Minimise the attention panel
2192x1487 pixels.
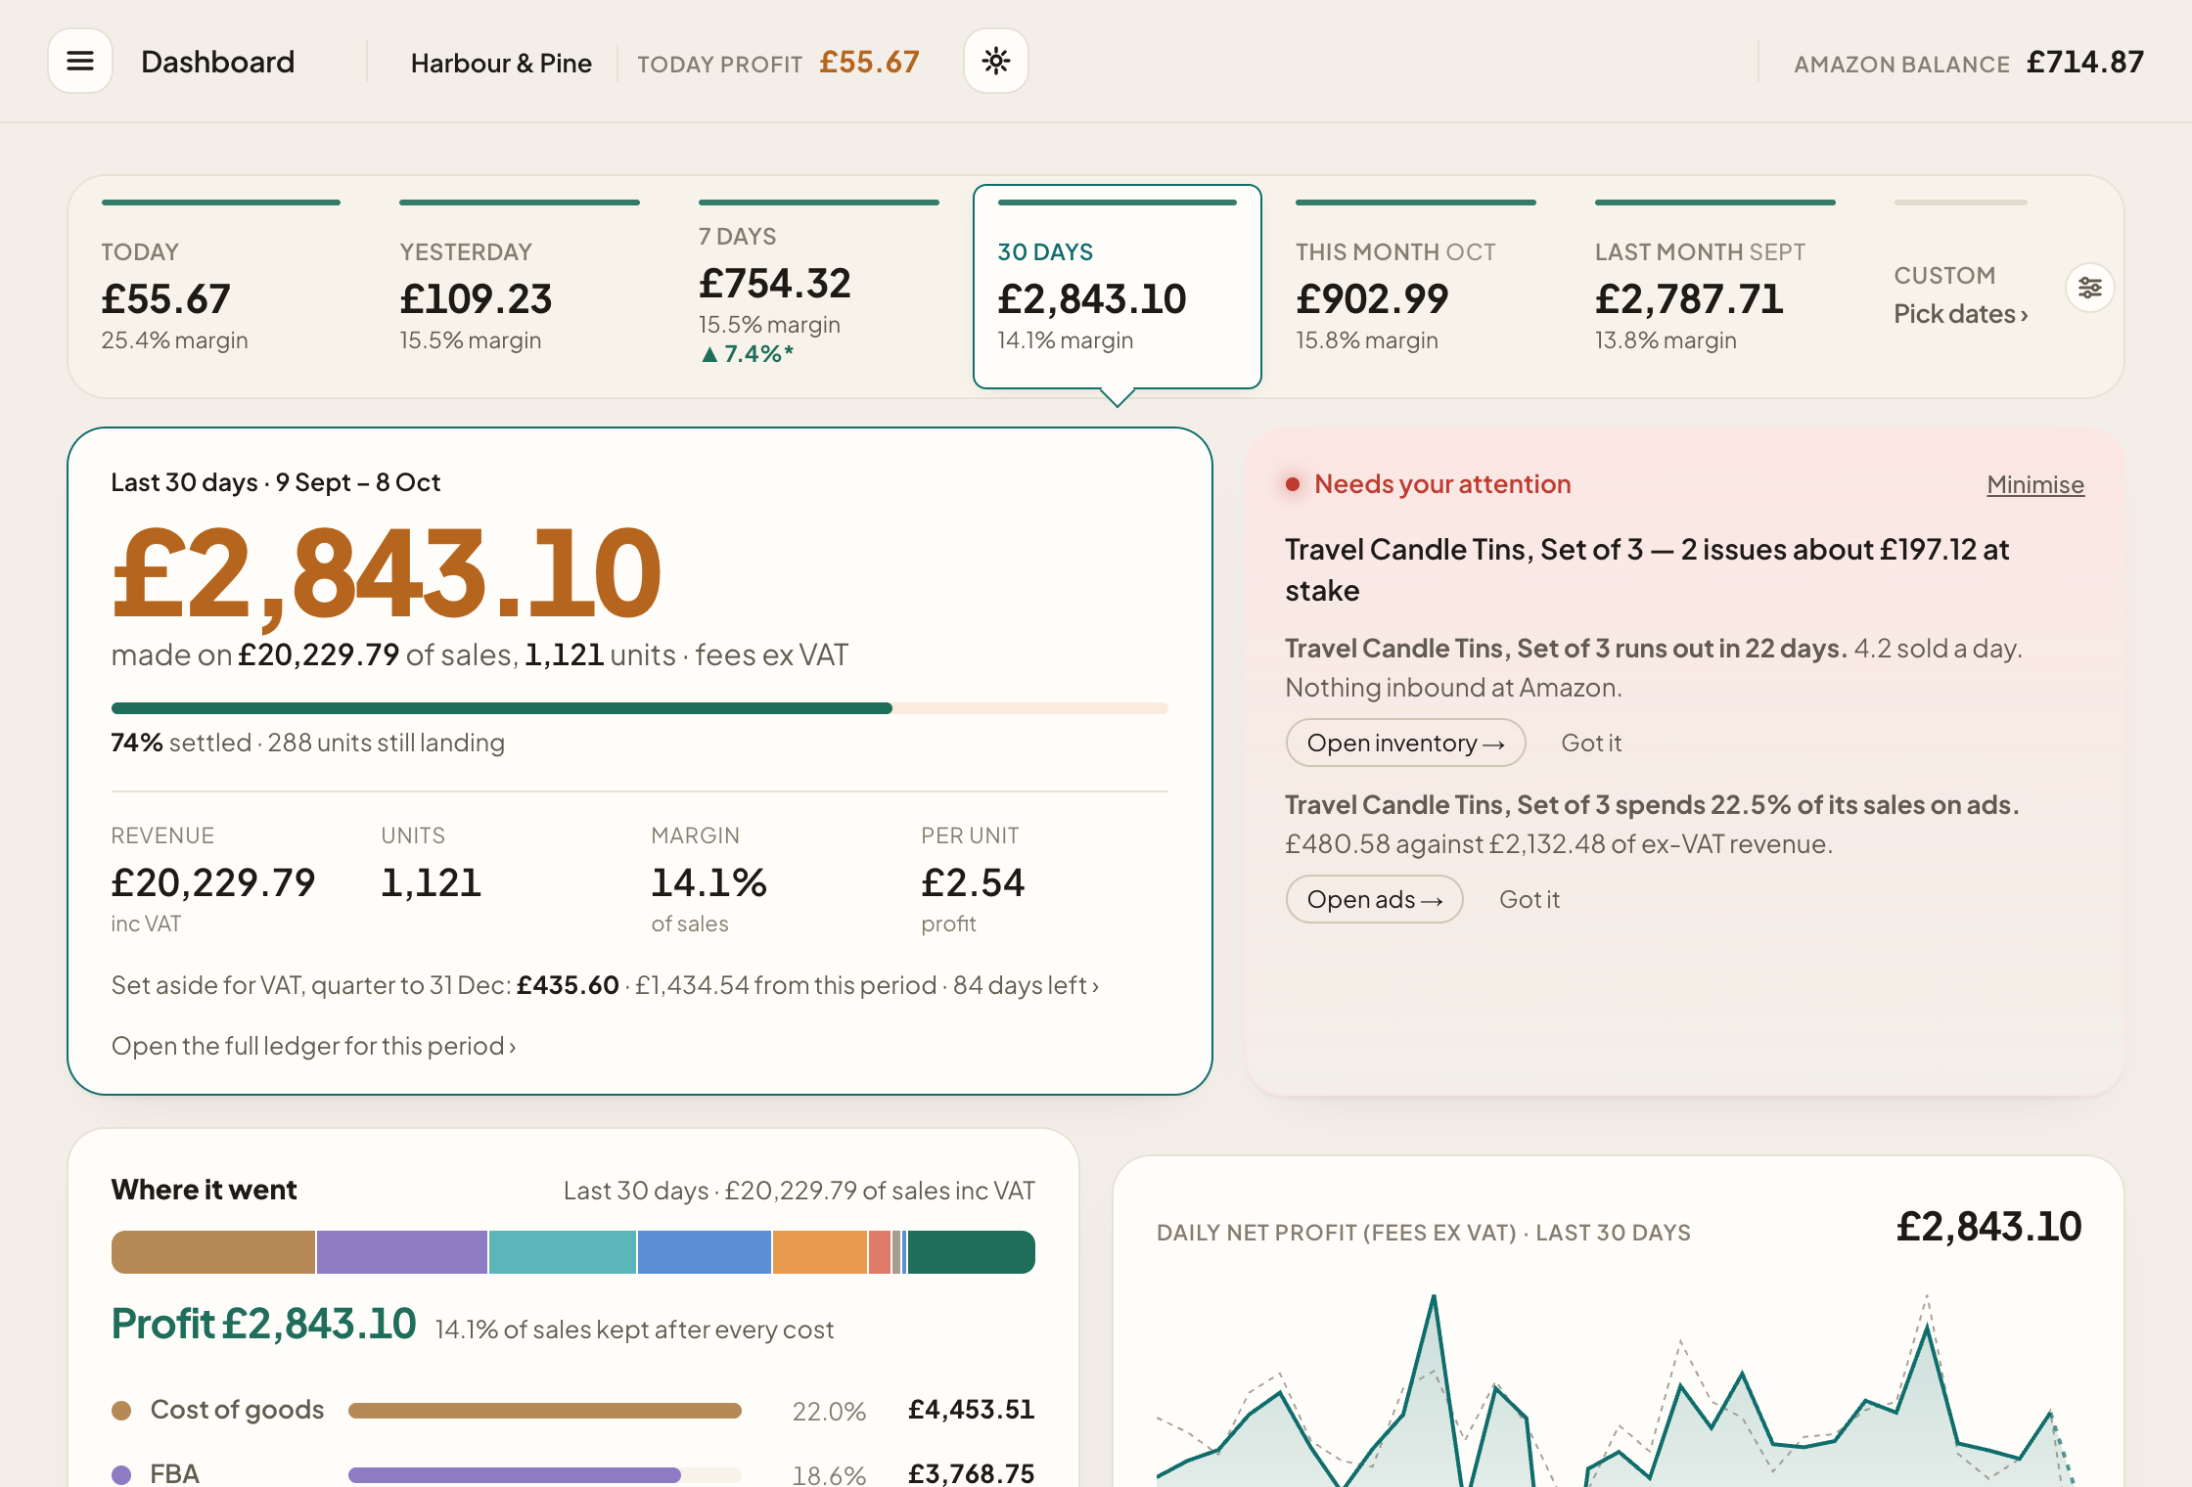pos(2035,484)
